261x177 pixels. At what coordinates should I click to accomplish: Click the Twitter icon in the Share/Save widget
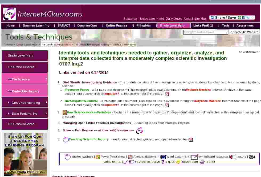(x=248, y=18)
